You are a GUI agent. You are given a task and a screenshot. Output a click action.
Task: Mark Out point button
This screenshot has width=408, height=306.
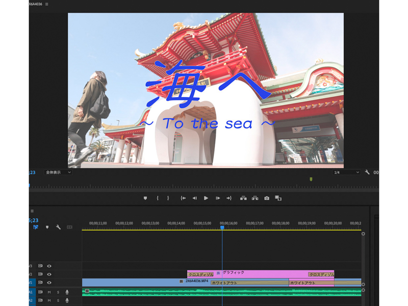(x=168, y=198)
